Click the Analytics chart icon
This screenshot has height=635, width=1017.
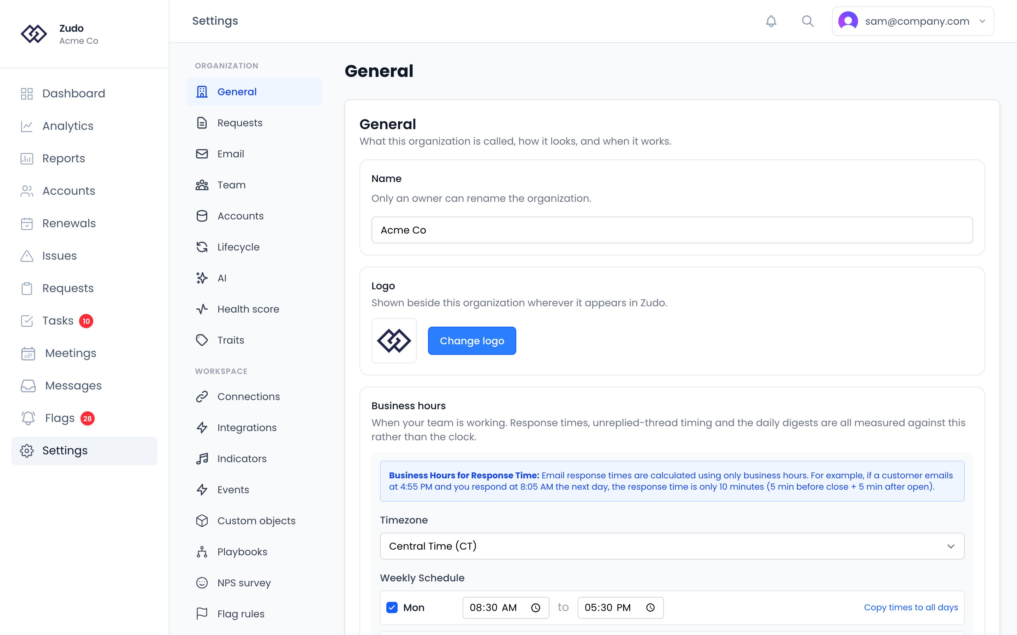27,126
